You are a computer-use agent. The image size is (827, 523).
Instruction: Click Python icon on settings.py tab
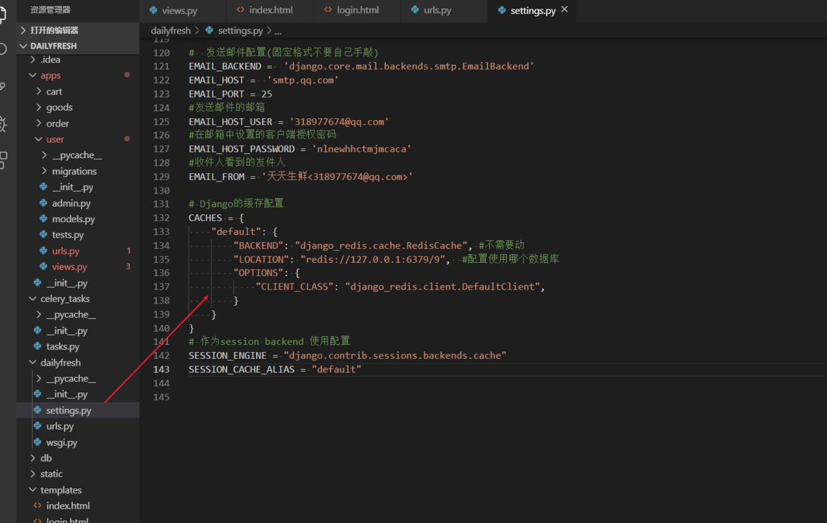pyautogui.click(x=502, y=10)
